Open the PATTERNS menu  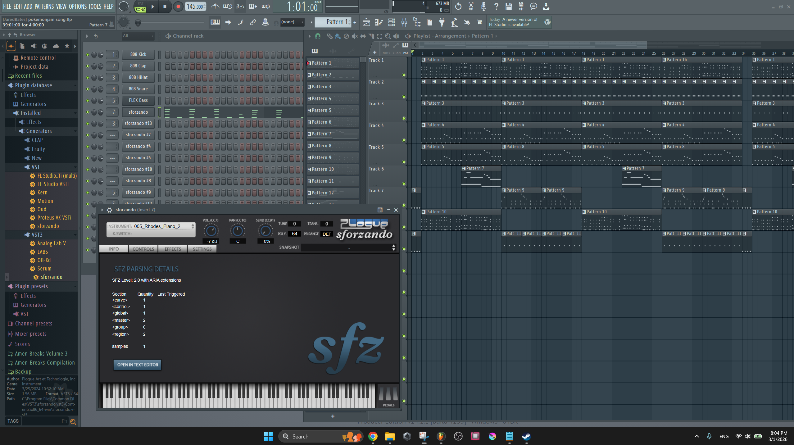[44, 6]
